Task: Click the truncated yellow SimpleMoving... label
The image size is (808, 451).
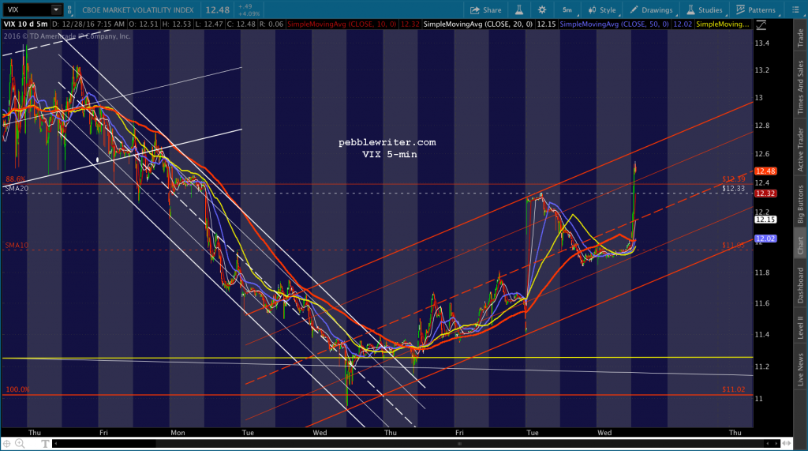Action: (723, 24)
